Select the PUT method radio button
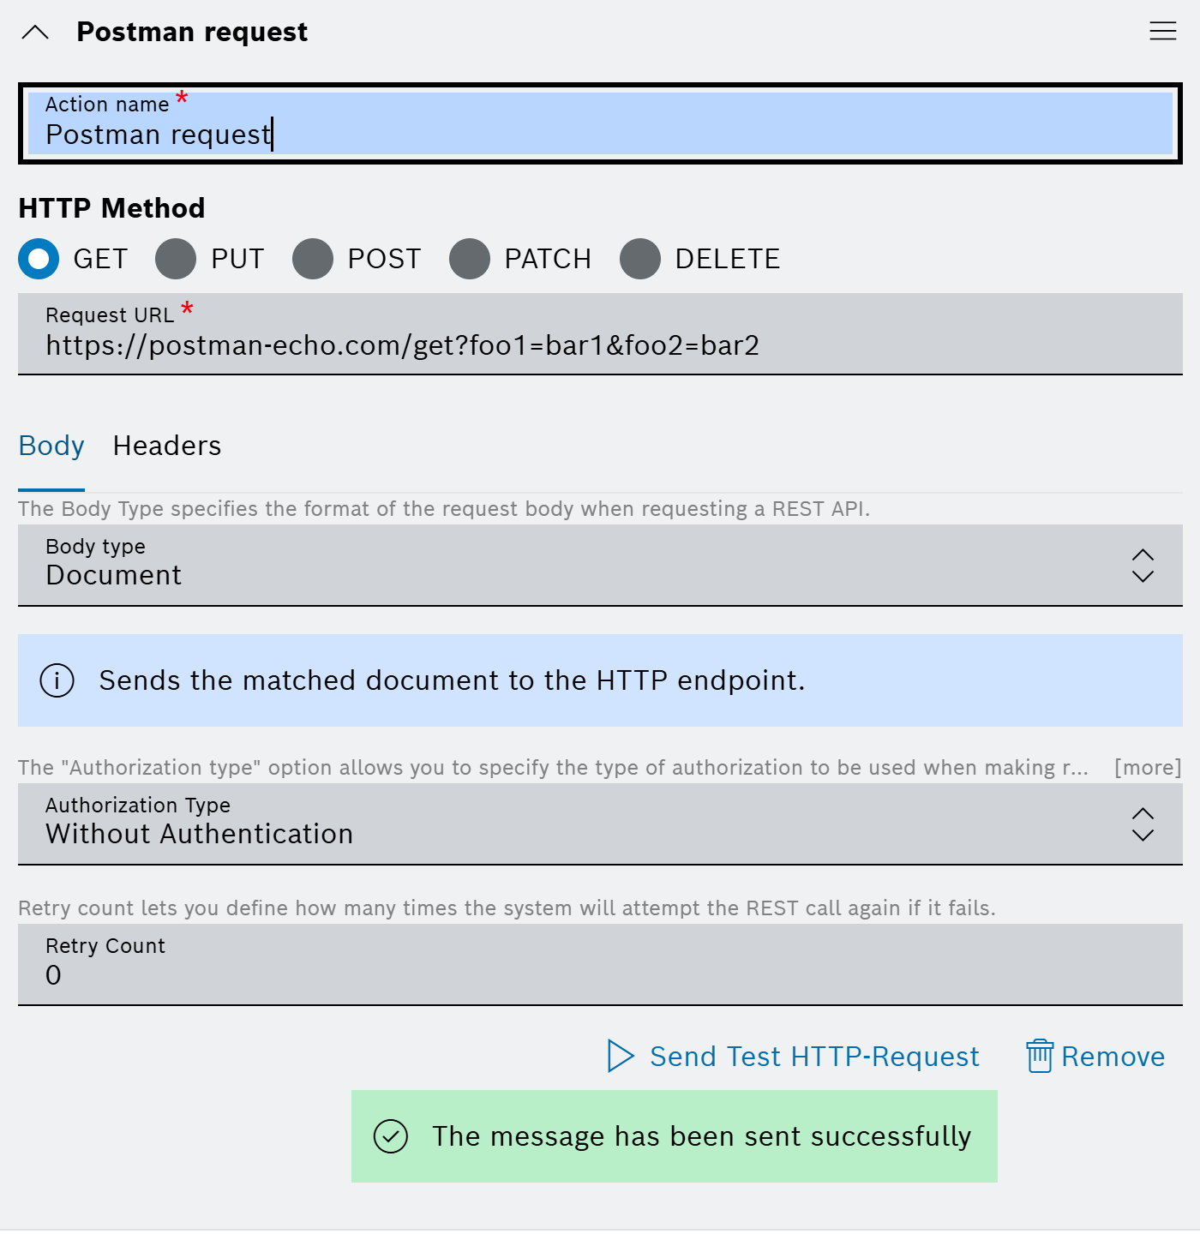Screen dimensions: 1200x1234 pyautogui.click(x=176, y=259)
